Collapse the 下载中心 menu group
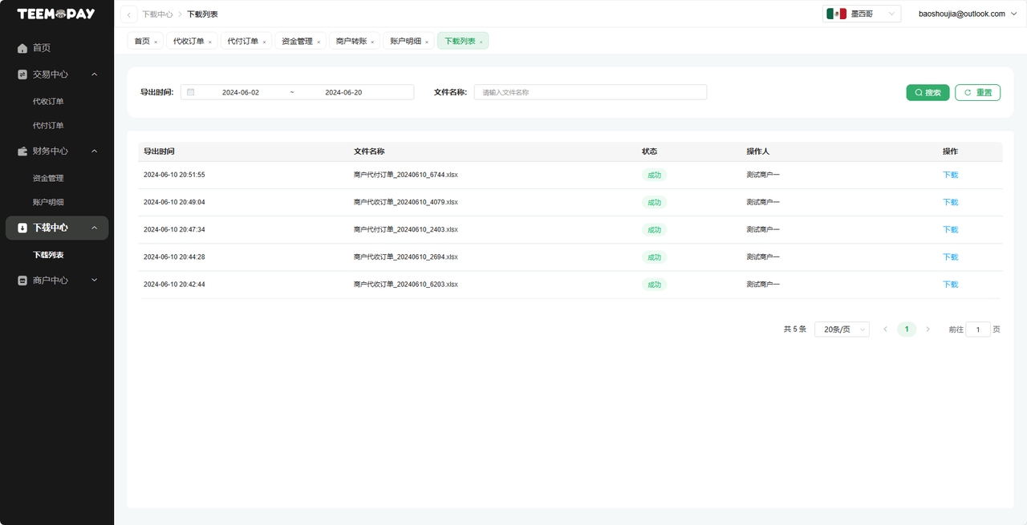The width and height of the screenshot is (1027, 525). coord(94,228)
